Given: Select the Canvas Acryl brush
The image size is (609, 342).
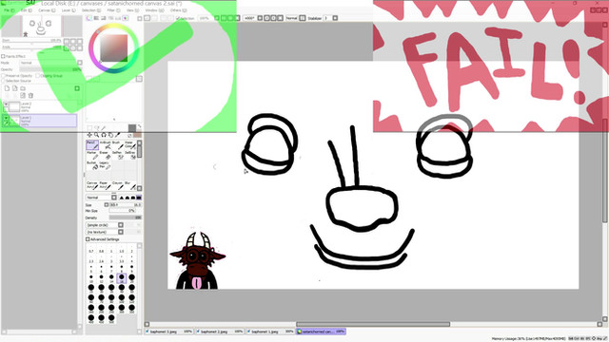Looking at the screenshot, I should 92,185.
